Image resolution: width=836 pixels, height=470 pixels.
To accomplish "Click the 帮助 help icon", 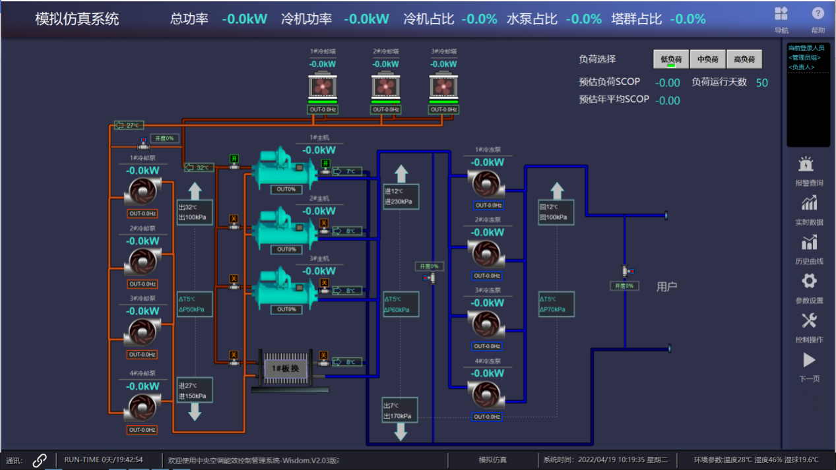I will pos(818,15).
